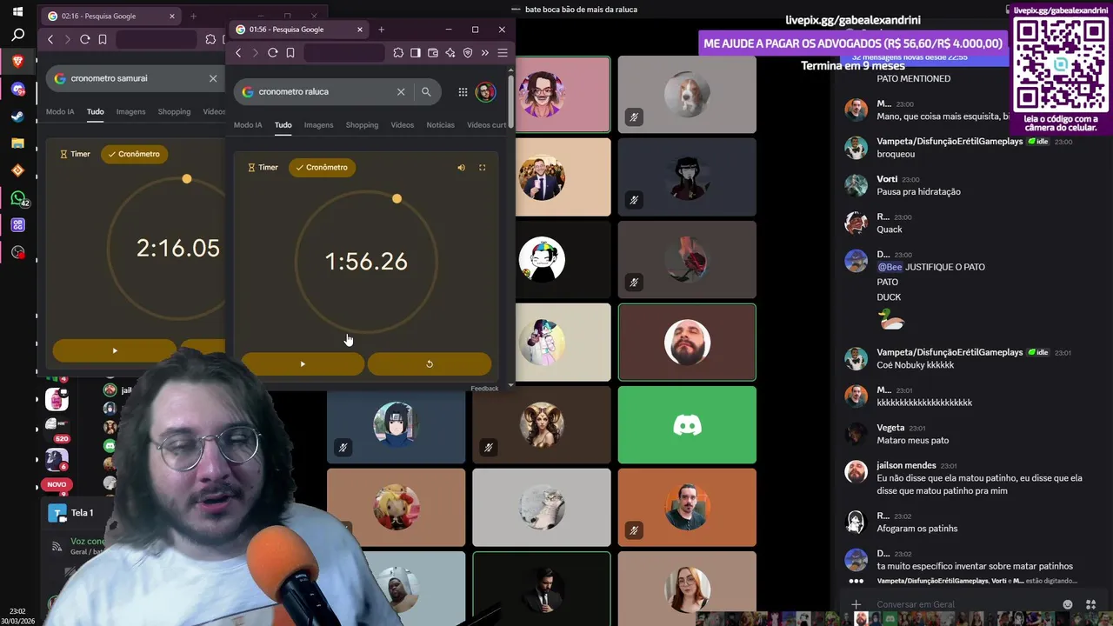Click the 'Tela 1' stream label

click(x=82, y=513)
